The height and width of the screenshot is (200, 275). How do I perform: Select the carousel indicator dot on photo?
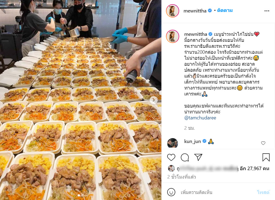click(79, 195)
